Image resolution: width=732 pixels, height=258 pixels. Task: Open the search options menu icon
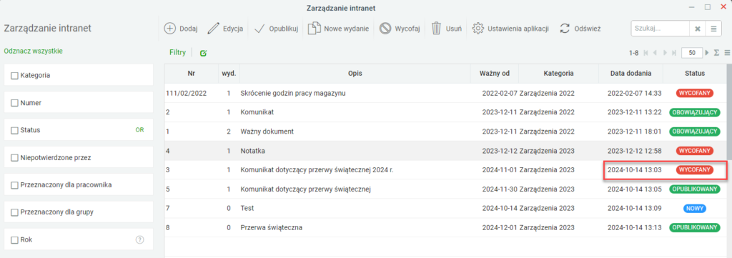713,29
